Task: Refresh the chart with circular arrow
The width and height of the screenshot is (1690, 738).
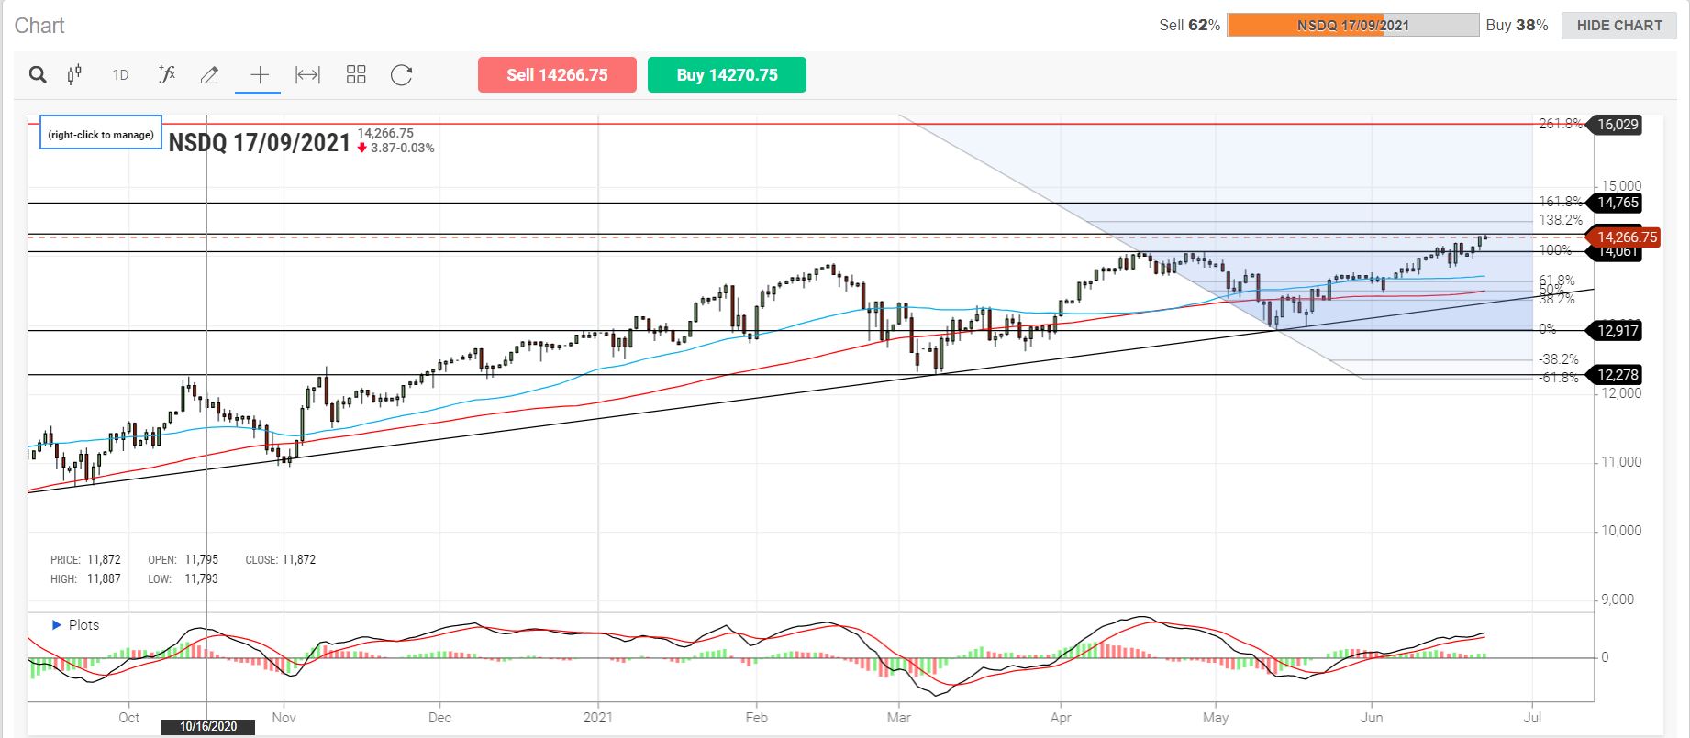Action: point(402,75)
